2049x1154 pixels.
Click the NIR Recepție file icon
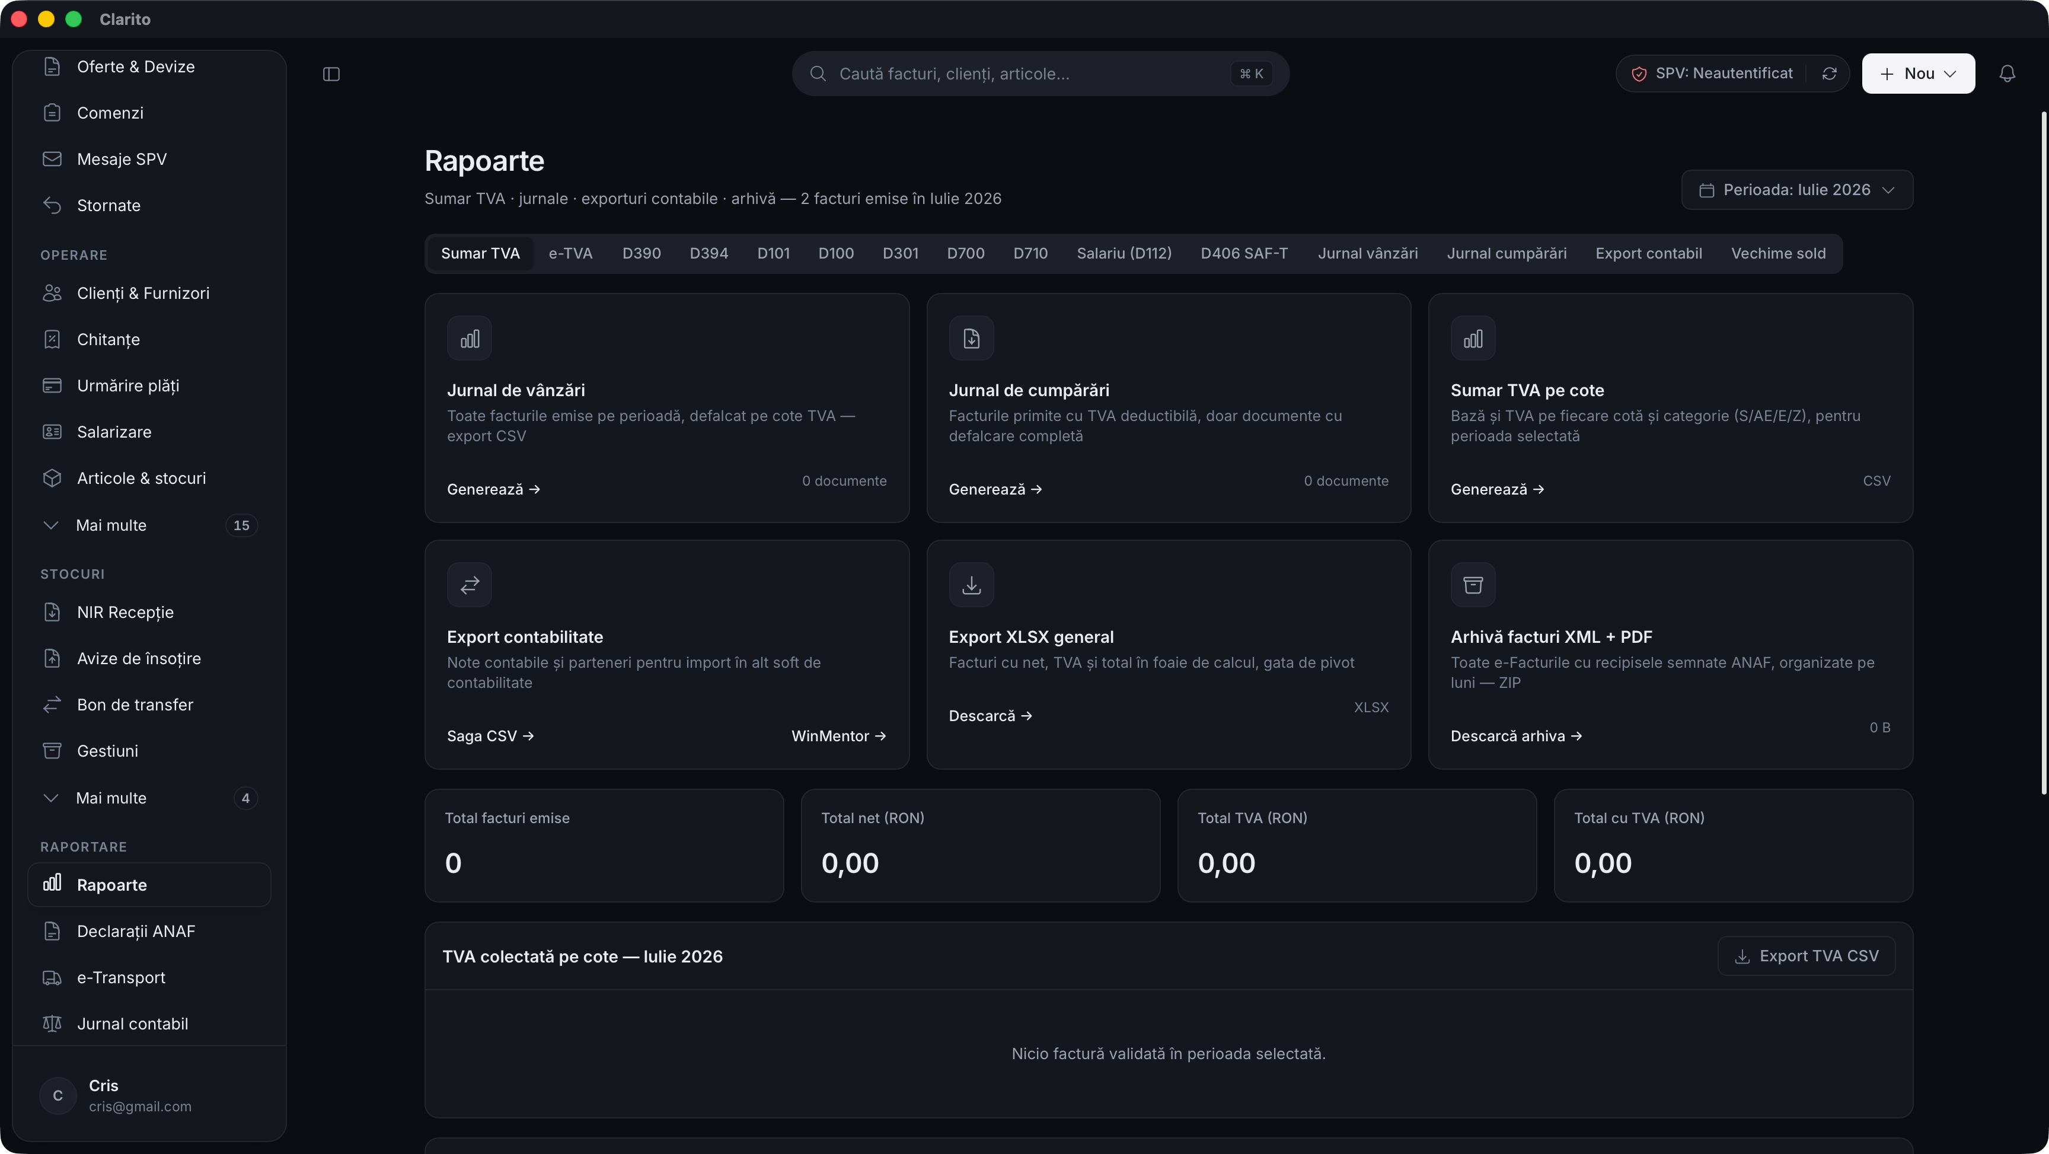click(52, 612)
